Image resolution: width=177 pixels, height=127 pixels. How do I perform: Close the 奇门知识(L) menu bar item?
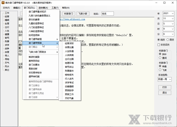click(x=29, y=8)
